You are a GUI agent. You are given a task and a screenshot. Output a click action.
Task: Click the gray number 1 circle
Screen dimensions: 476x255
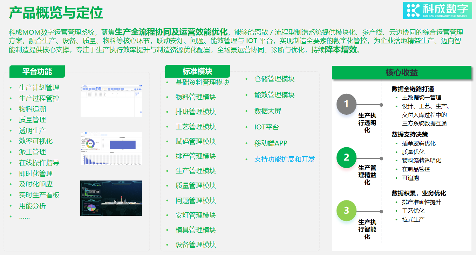point(346,104)
